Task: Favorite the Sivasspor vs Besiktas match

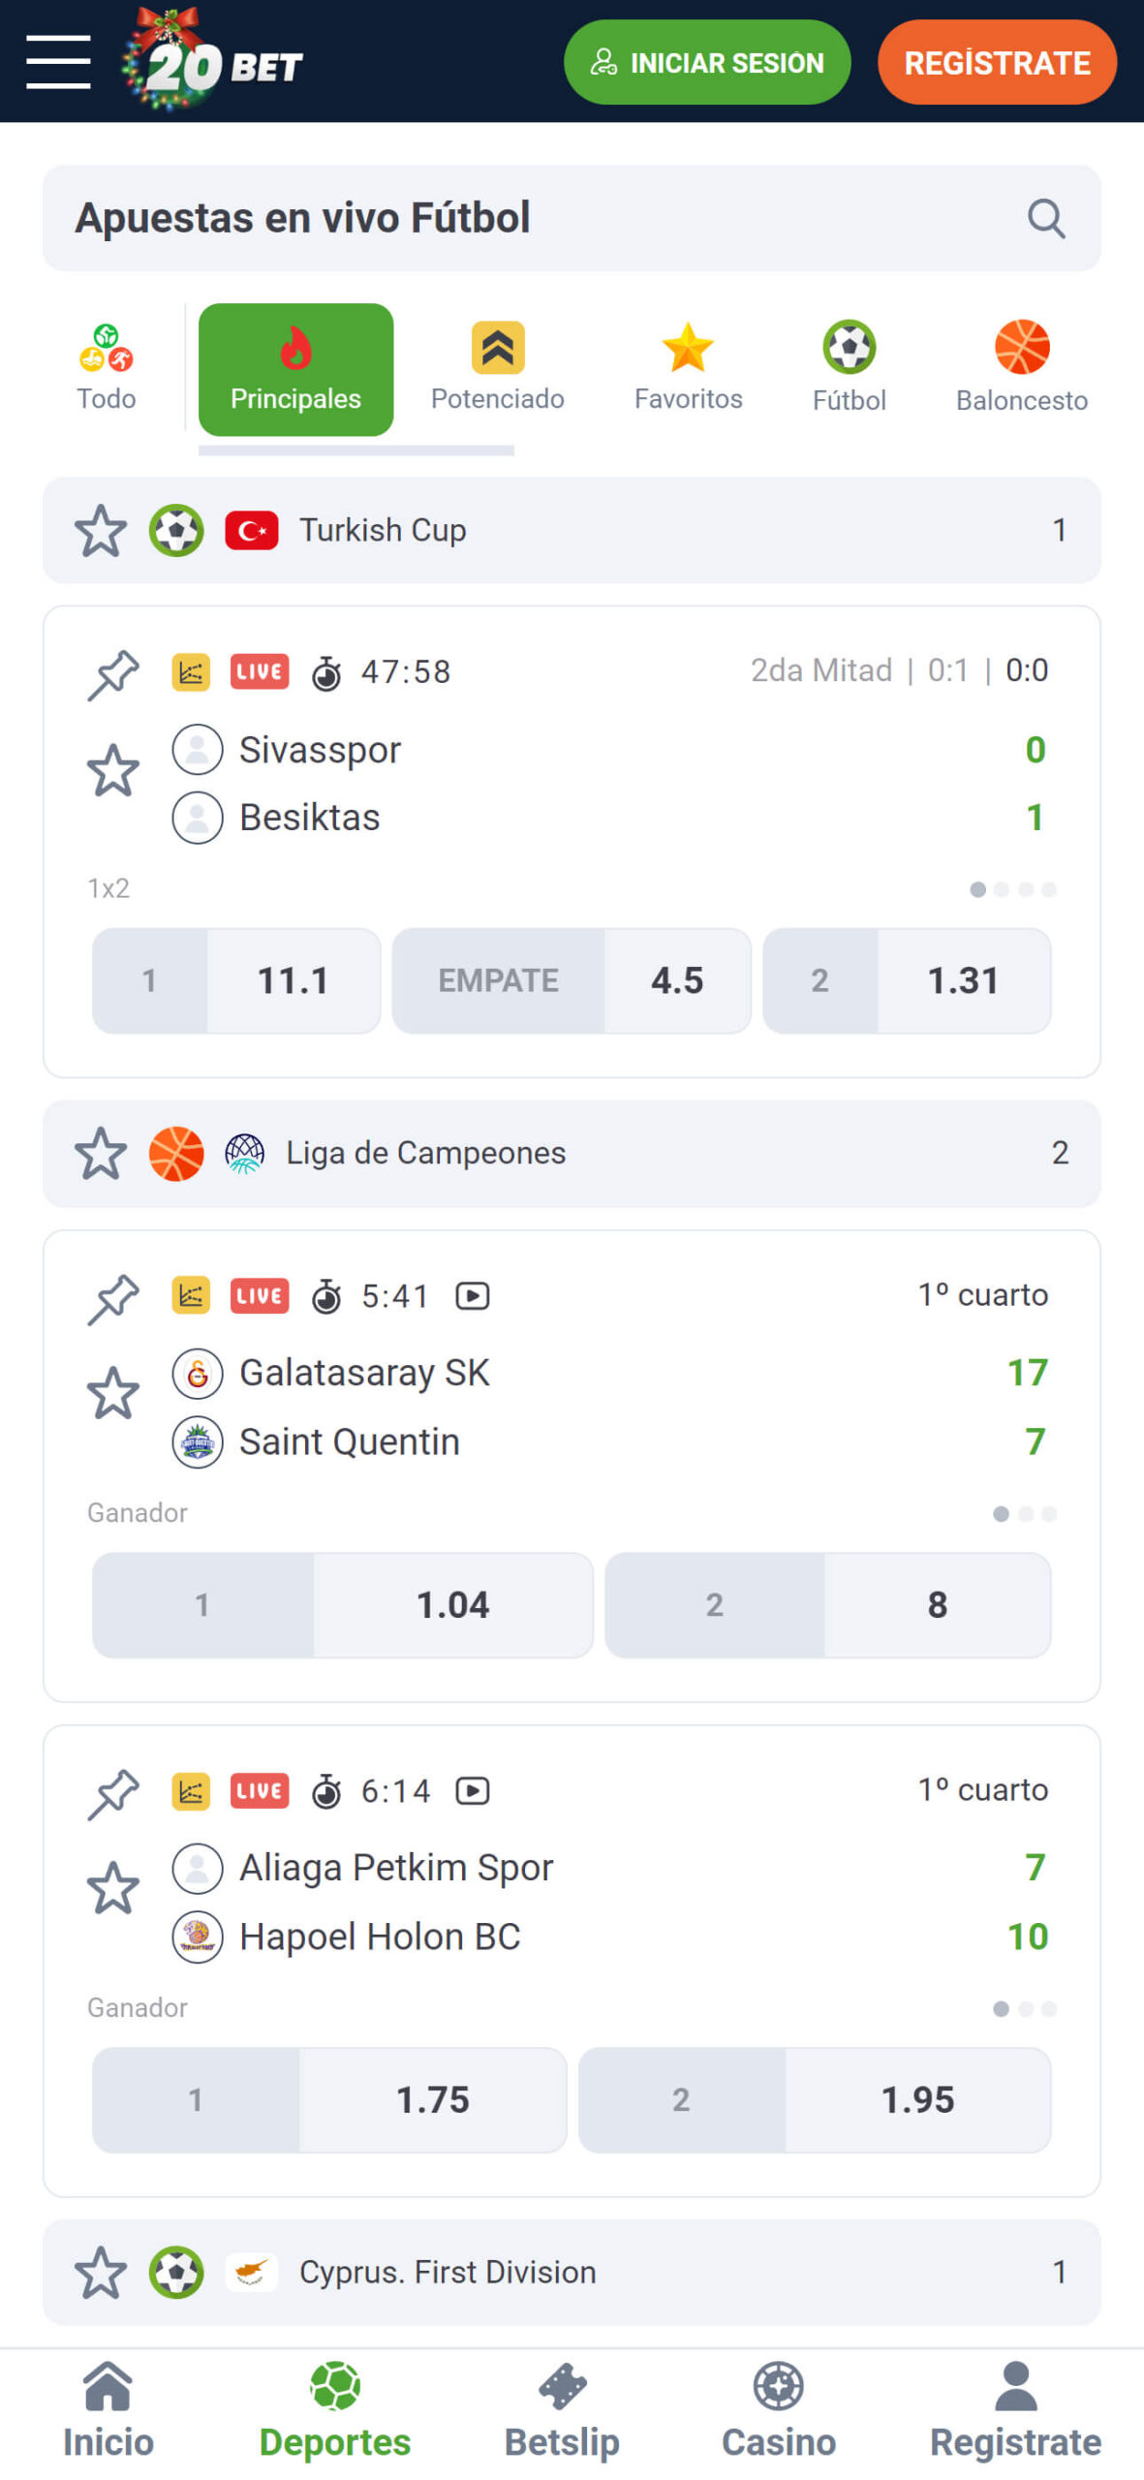Action: point(113,770)
